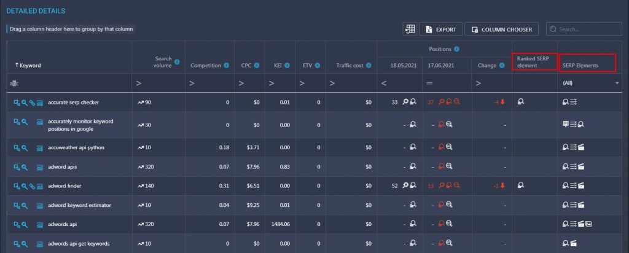Click the link icon for adword finder
629x253 pixels.
(x=32, y=186)
